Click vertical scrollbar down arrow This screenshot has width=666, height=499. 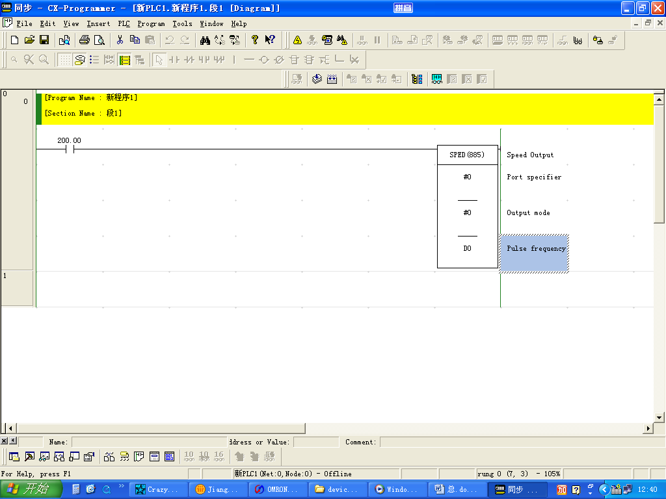659,417
